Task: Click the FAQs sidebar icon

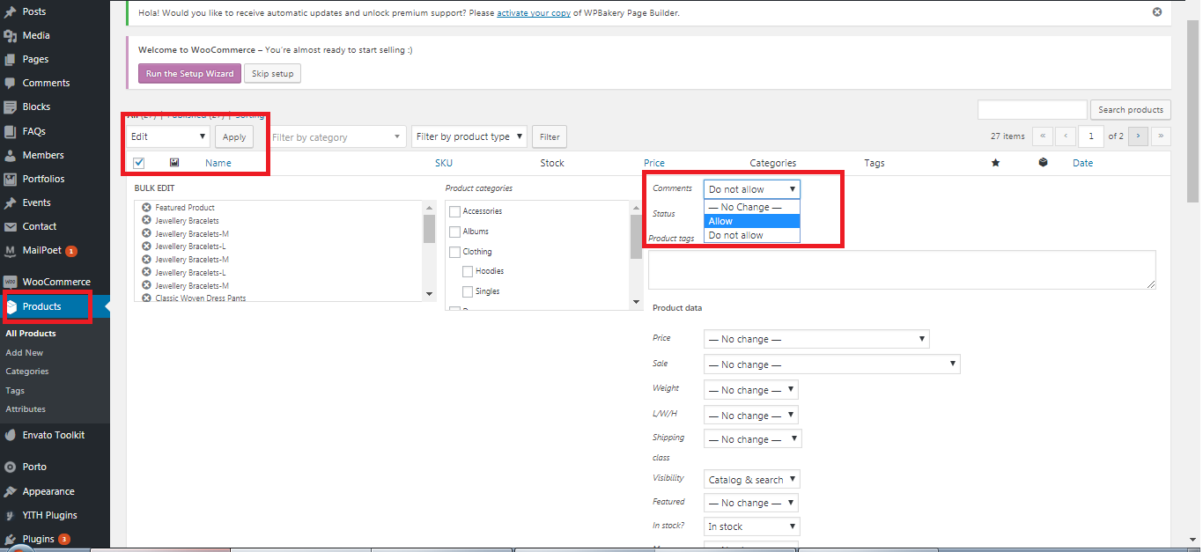Action: click(x=10, y=131)
